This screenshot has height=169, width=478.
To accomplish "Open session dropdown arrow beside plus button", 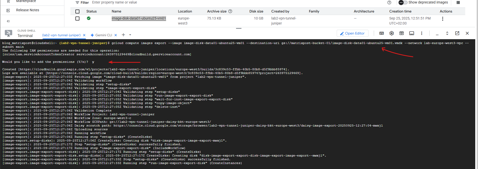I will click(x=130, y=35).
